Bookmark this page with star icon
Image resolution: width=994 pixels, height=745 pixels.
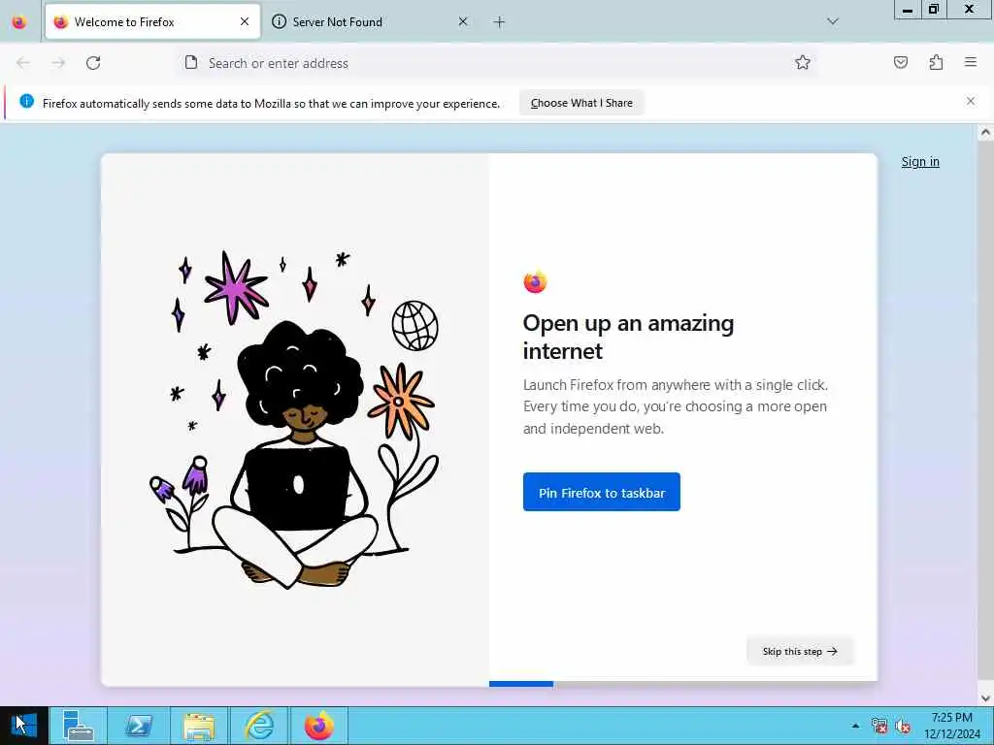click(803, 63)
